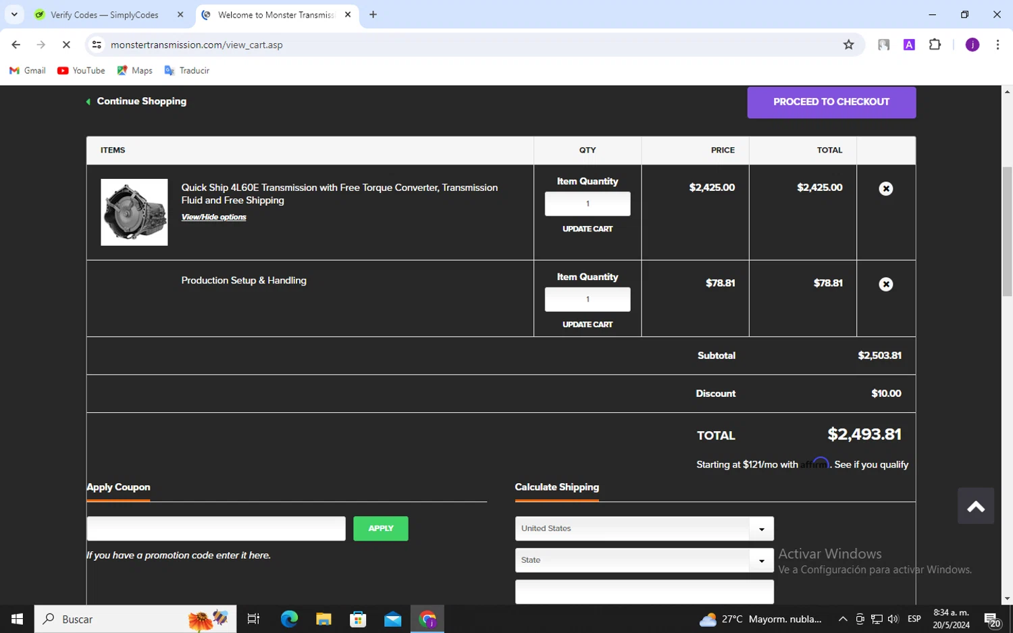Focus the empty field below the State dropdown
The height and width of the screenshot is (633, 1013).
click(x=644, y=592)
